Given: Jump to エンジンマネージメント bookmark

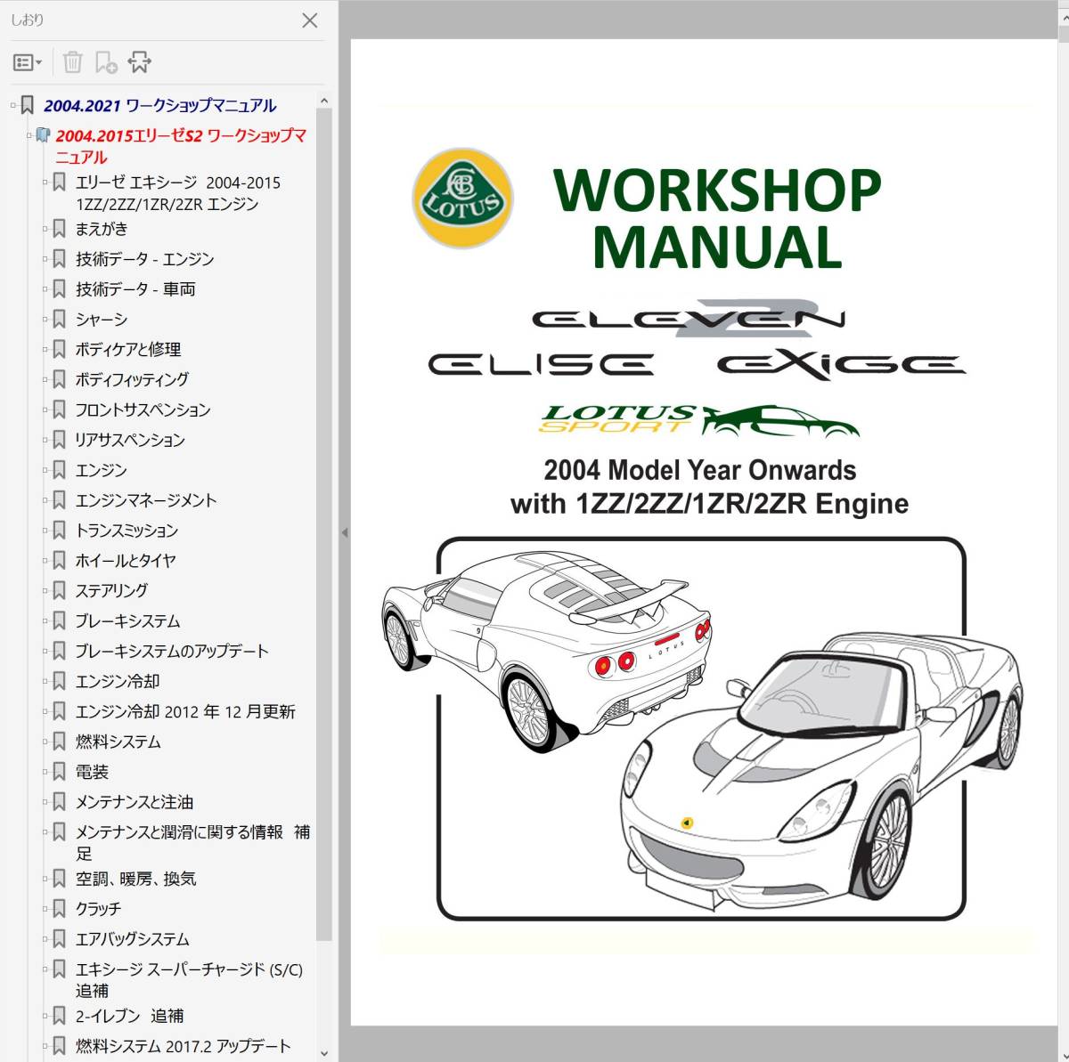Looking at the screenshot, I should (x=146, y=500).
